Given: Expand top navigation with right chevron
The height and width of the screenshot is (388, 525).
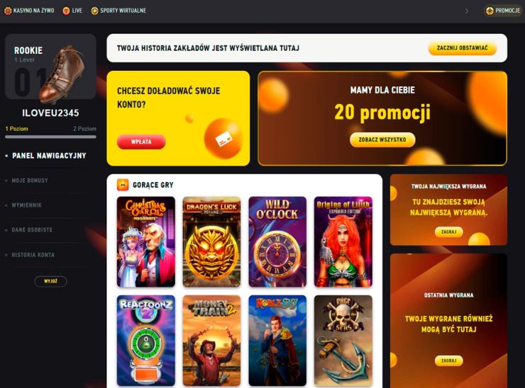Looking at the screenshot, I should coord(467,11).
